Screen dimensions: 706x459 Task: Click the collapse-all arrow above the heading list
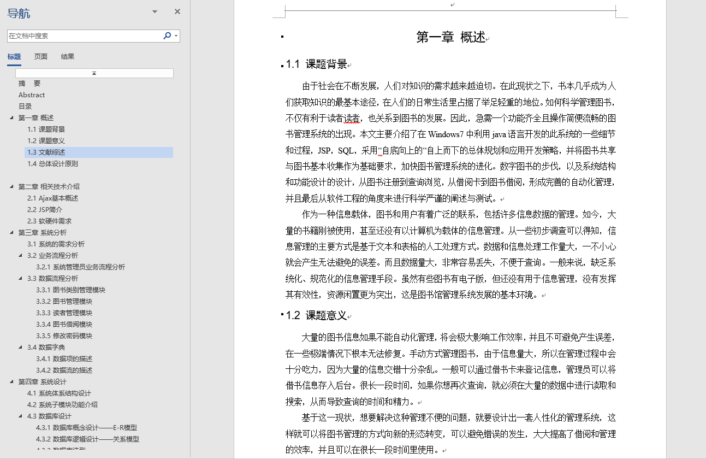coord(94,72)
